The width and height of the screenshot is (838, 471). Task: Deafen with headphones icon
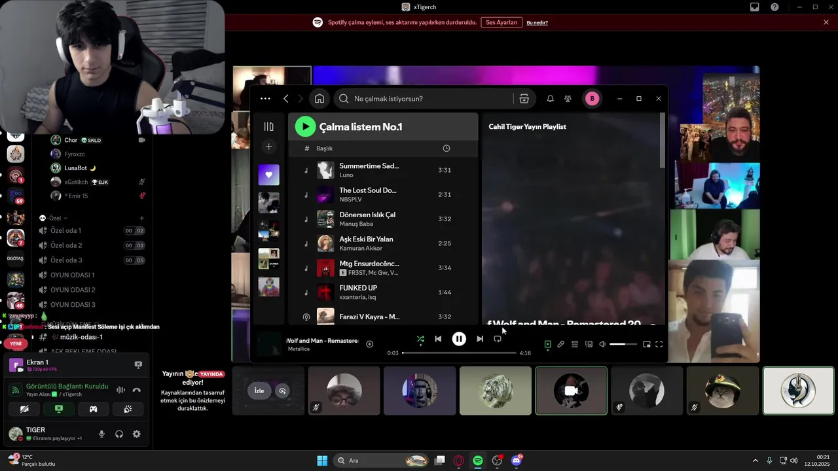(x=119, y=434)
